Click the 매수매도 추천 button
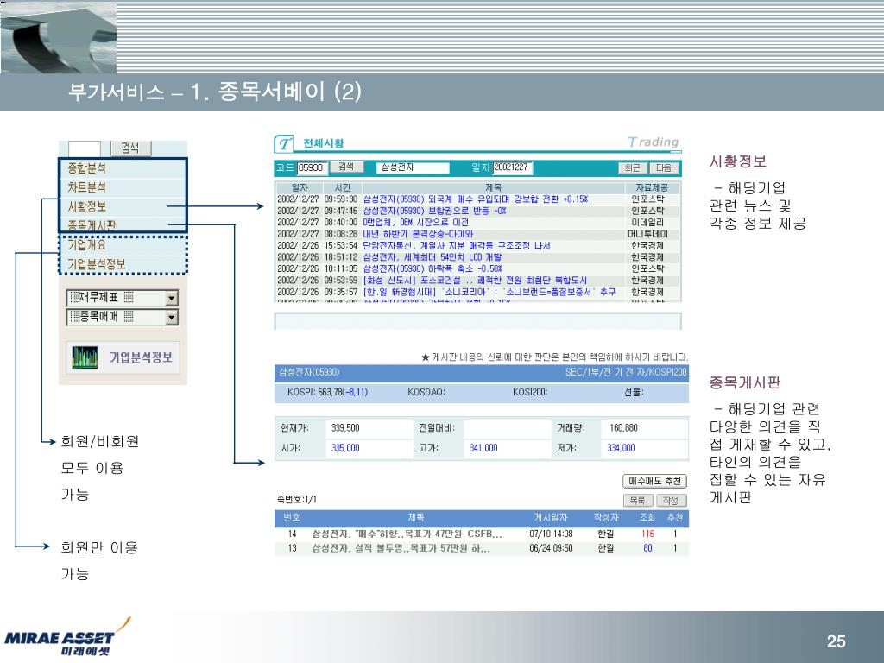The image size is (884, 663). click(654, 481)
